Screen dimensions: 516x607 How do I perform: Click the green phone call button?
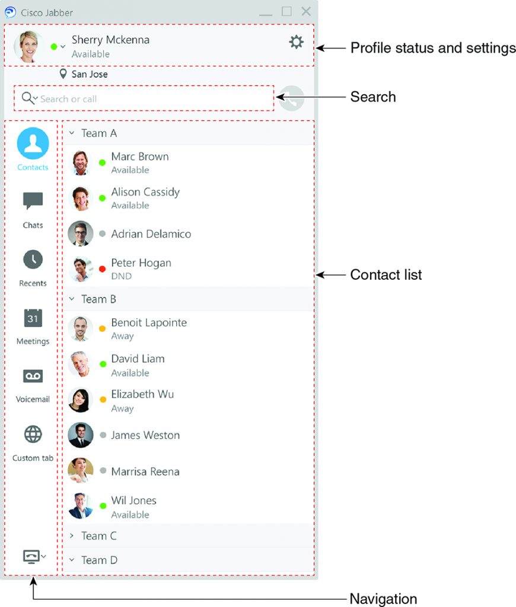pyautogui.click(x=292, y=98)
